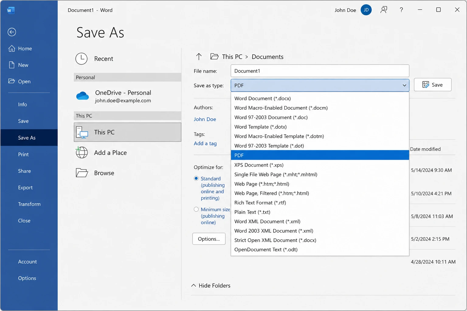This screenshot has height=311, width=467.
Task: Choose Word 97-2003 Template (*.dot)
Action: (320, 145)
